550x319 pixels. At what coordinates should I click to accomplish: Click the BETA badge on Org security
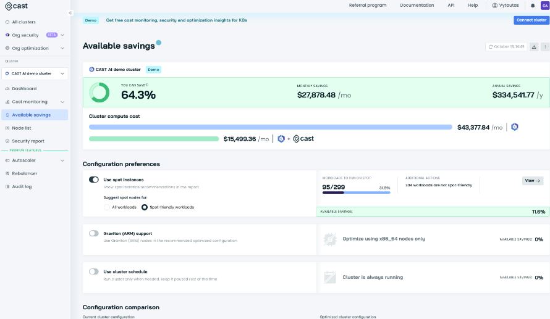pos(51,35)
